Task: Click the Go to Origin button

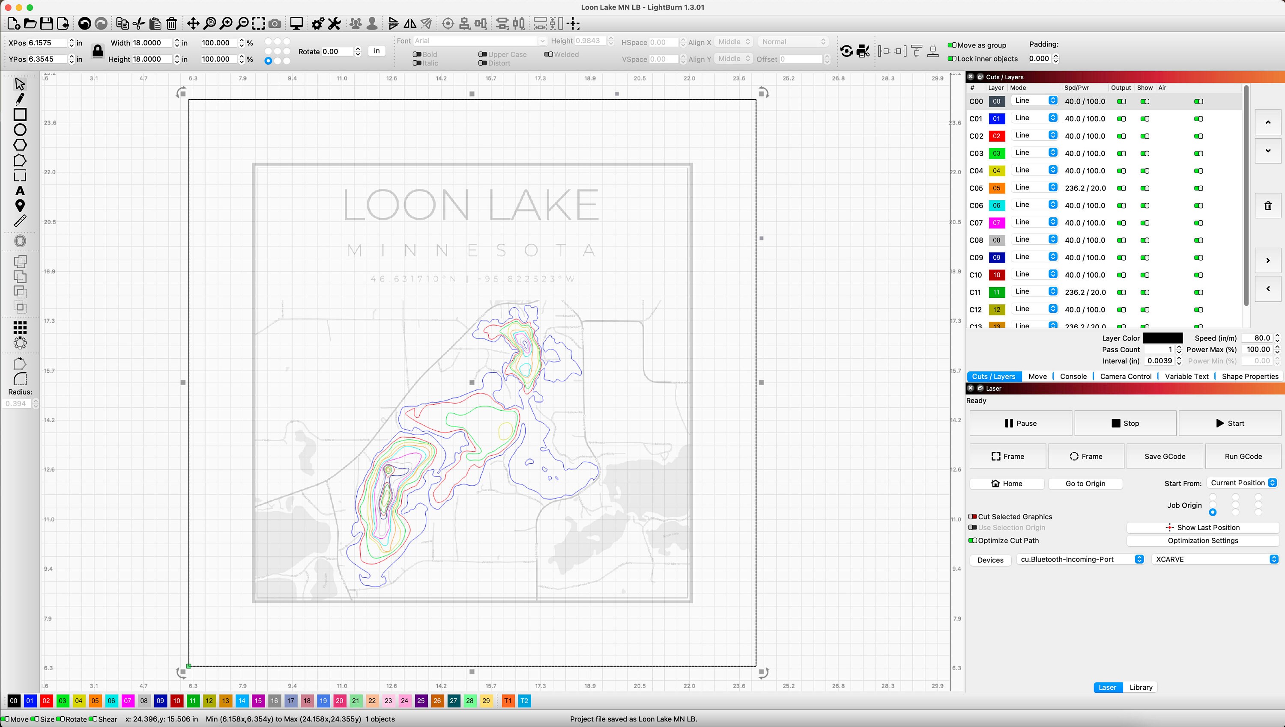Action: (x=1085, y=484)
